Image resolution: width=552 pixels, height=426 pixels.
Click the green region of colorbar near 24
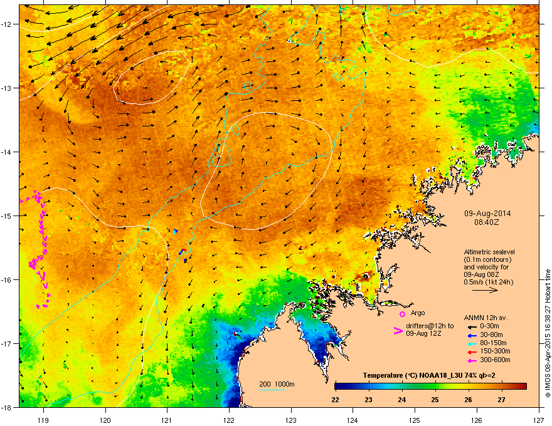pos(405,387)
